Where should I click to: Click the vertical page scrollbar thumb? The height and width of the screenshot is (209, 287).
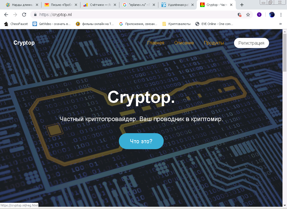point(285,53)
